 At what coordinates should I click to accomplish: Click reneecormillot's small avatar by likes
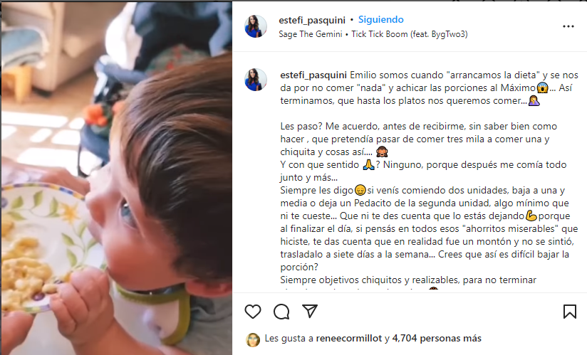(x=253, y=339)
